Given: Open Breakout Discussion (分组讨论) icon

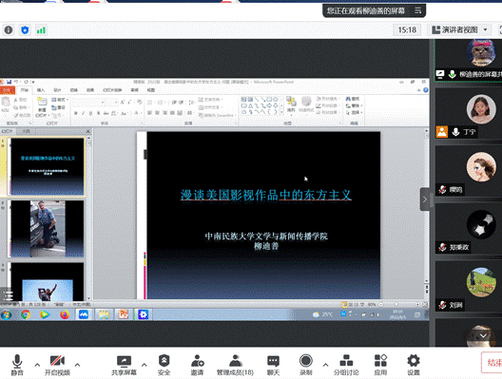Looking at the screenshot, I should click(x=346, y=361).
